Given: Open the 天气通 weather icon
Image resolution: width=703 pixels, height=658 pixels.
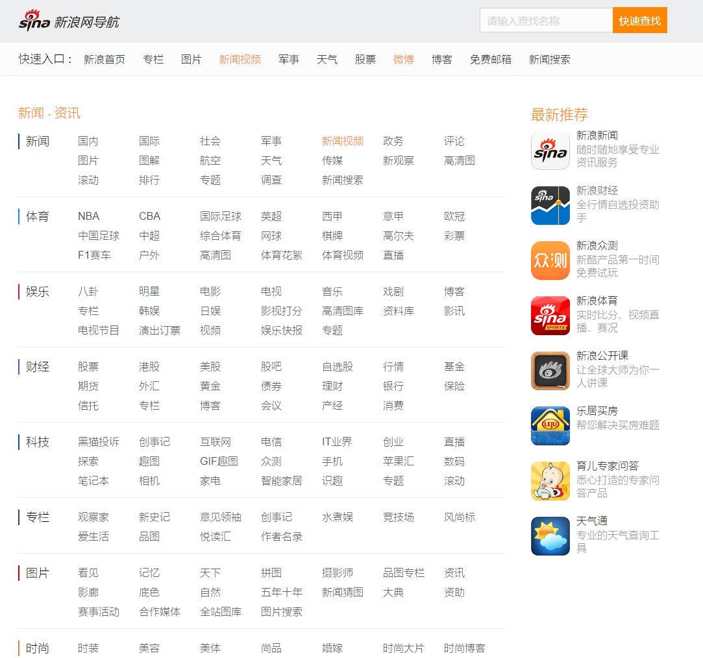Looking at the screenshot, I should coord(550,536).
